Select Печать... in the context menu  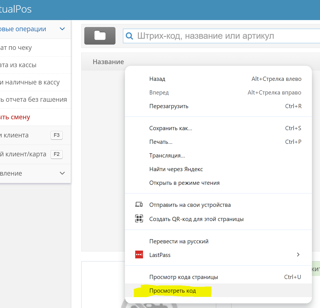(x=161, y=142)
